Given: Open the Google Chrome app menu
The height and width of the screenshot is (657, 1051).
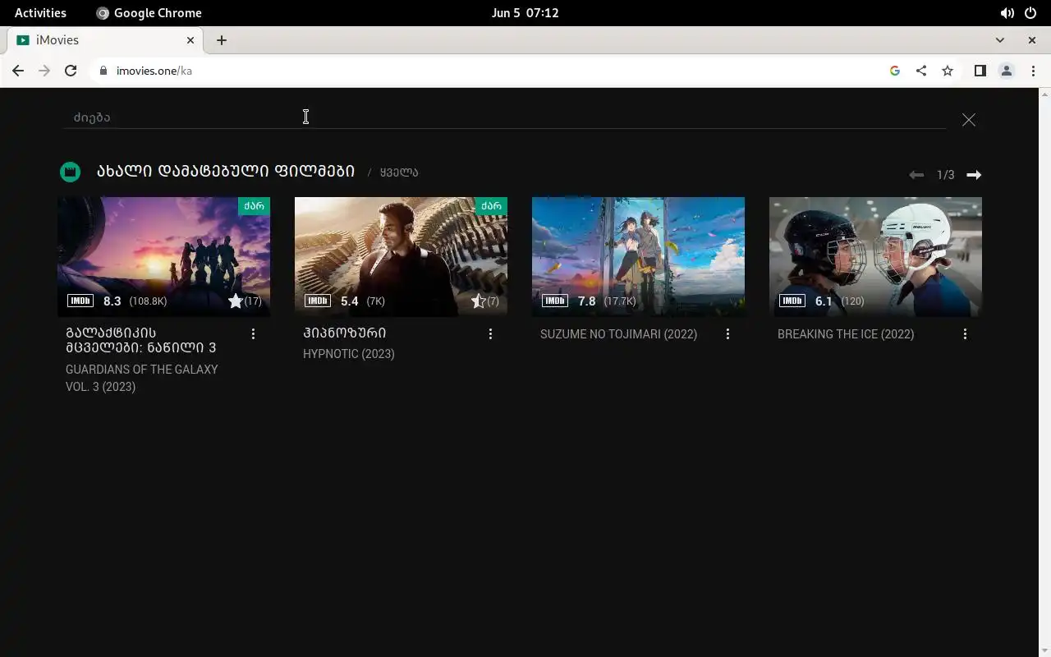Looking at the screenshot, I should click(x=149, y=13).
